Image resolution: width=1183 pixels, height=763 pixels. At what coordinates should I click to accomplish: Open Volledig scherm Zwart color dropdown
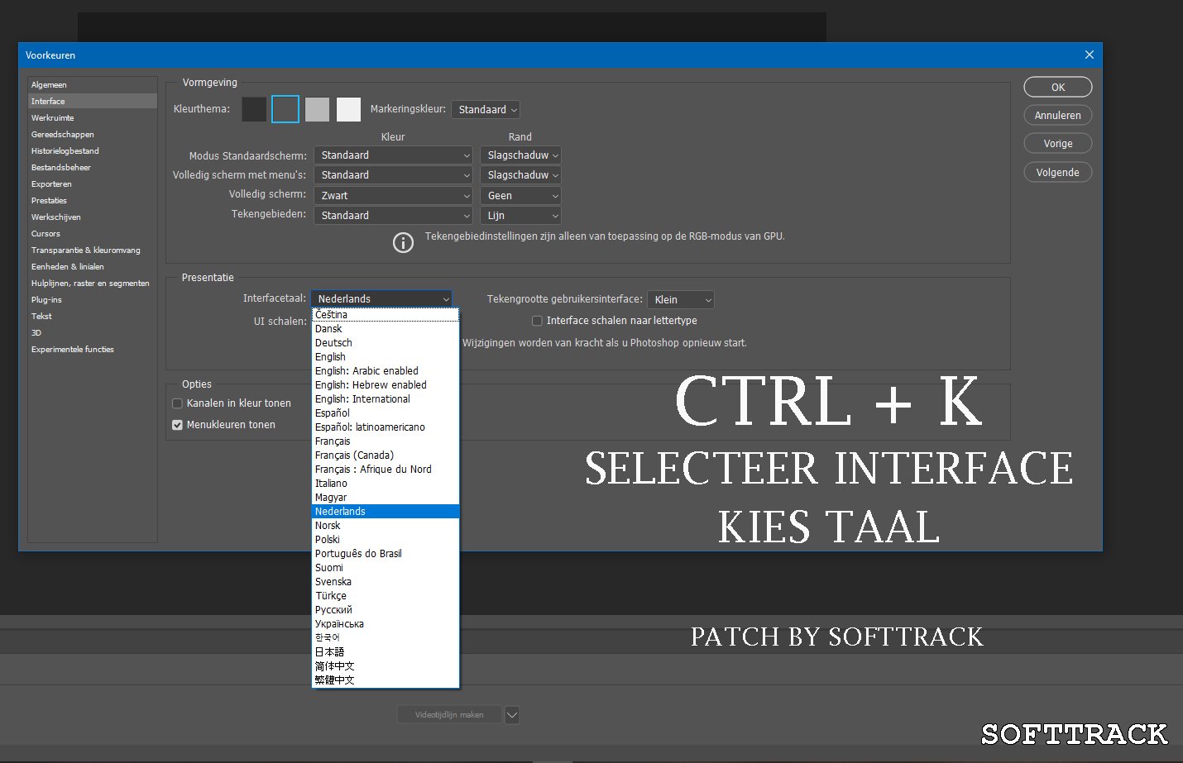(x=393, y=196)
